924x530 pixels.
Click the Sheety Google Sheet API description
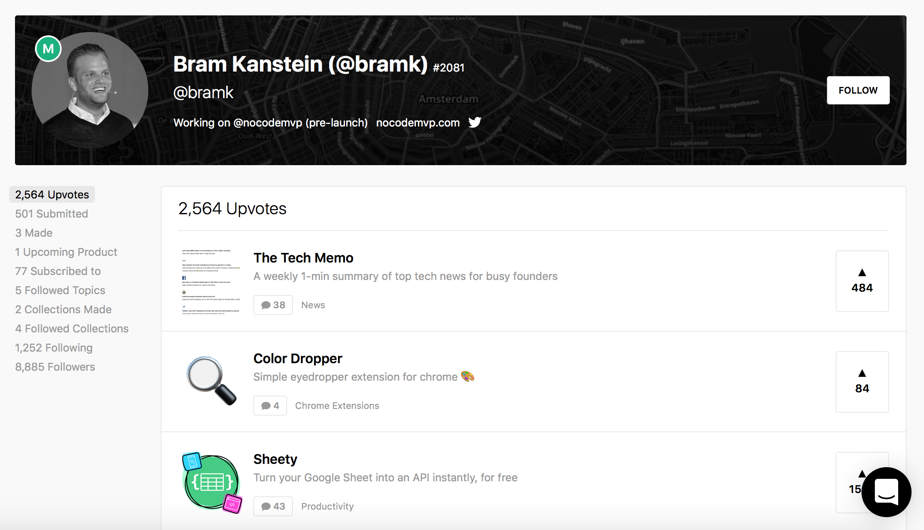tap(386, 478)
